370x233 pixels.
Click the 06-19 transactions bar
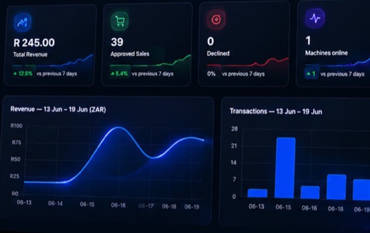362,190
